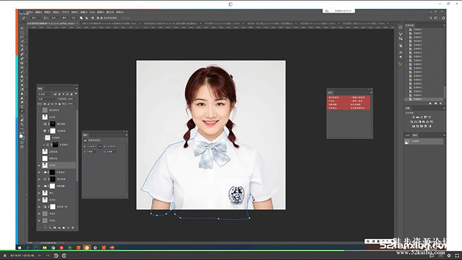The width and height of the screenshot is (462, 260).
Task: Add an Invert adjustment
Action: pyautogui.click(x=413, y=126)
